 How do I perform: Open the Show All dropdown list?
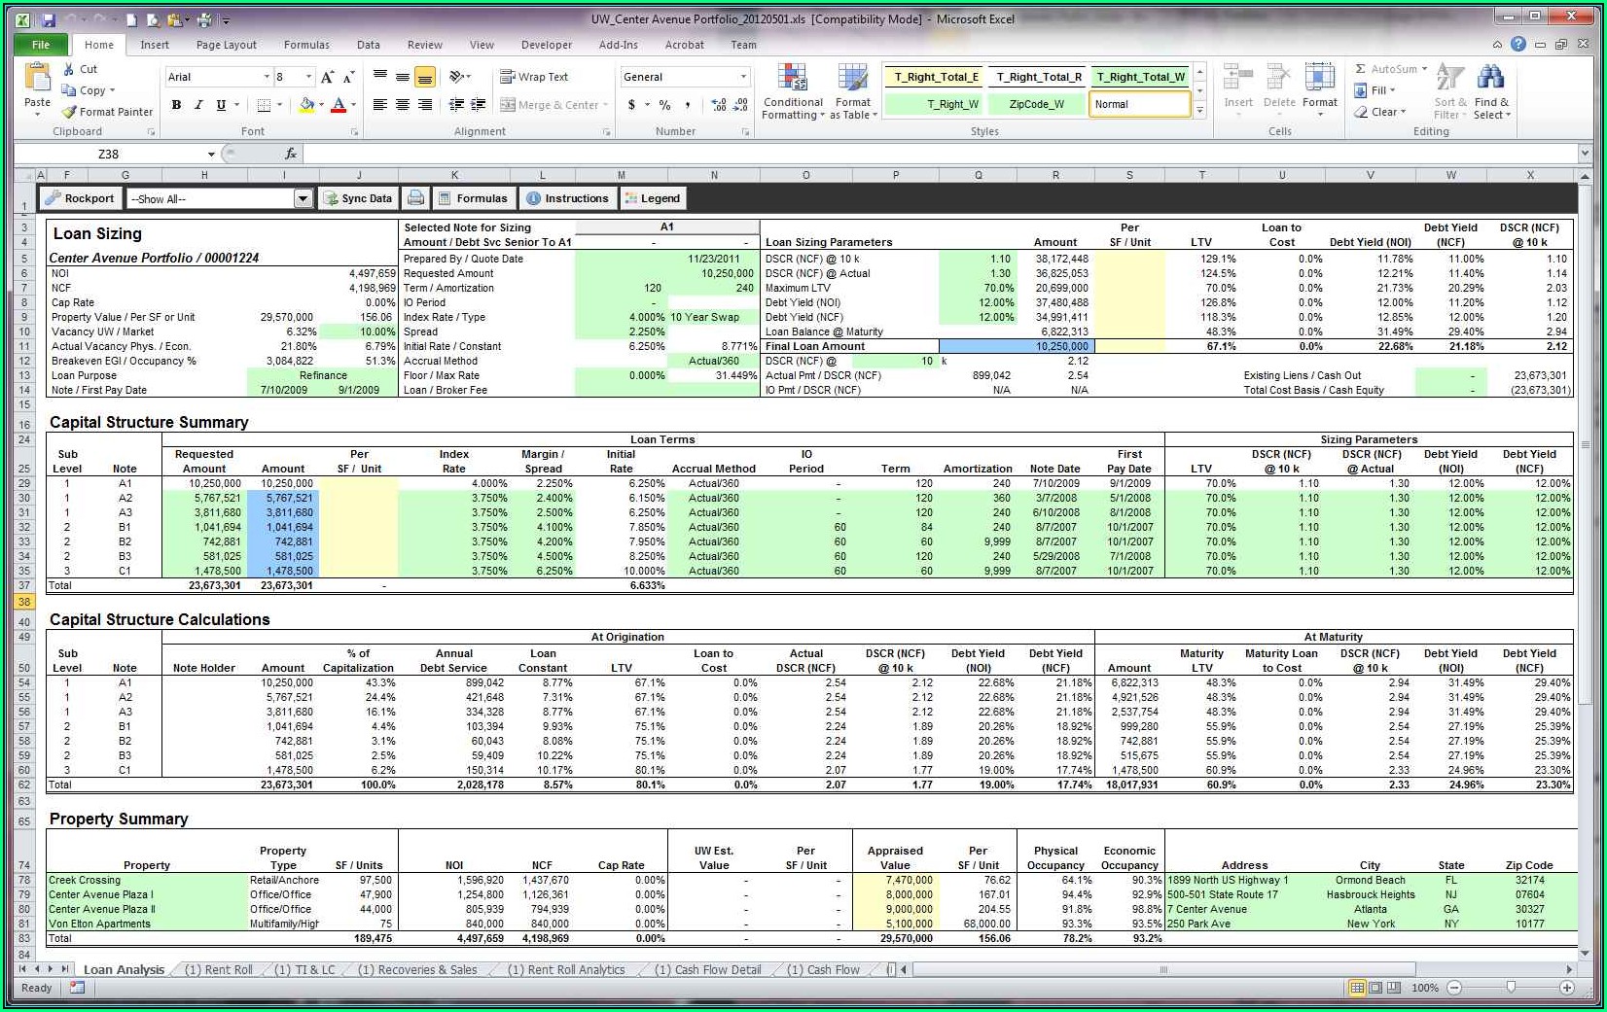click(x=303, y=198)
